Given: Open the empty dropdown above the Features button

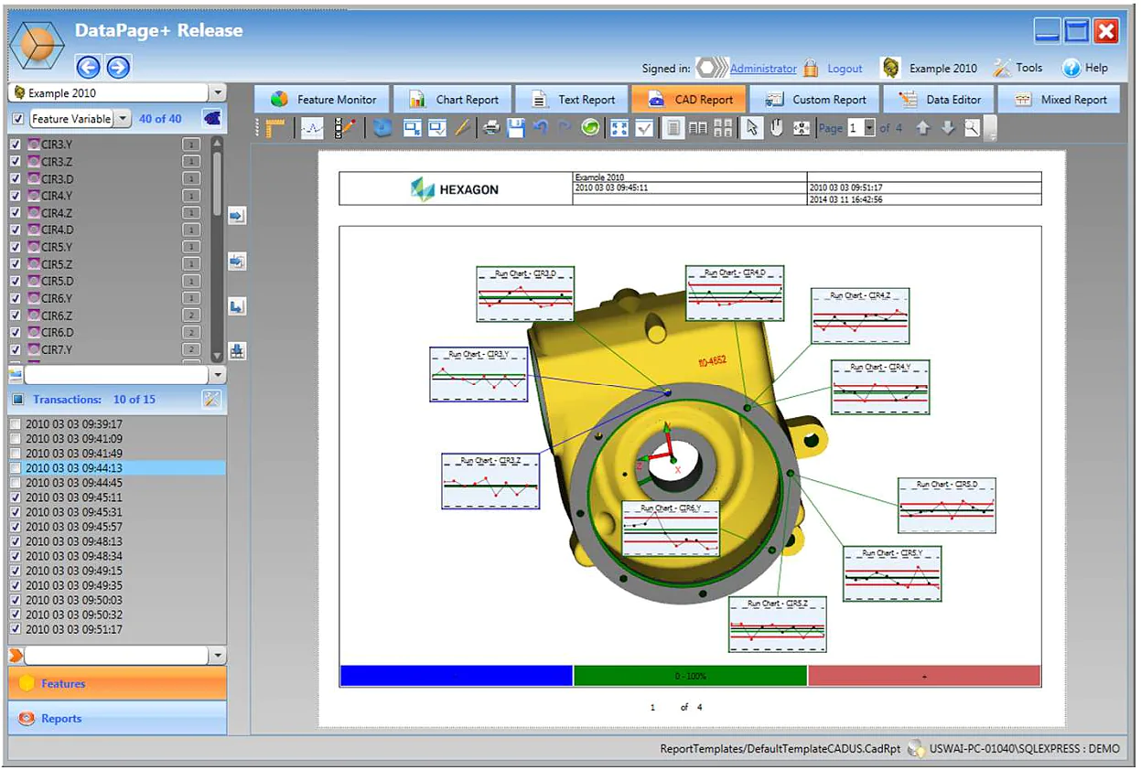Looking at the screenshot, I should tap(217, 656).
